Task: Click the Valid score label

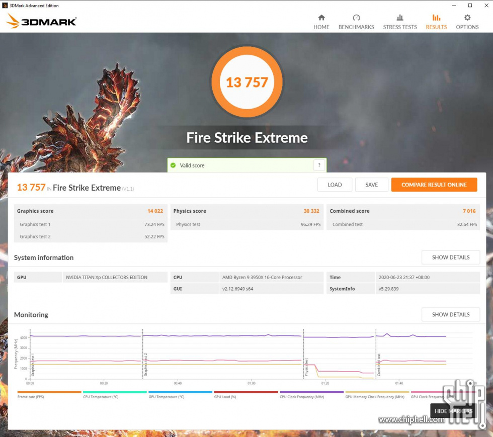Action: (192, 165)
